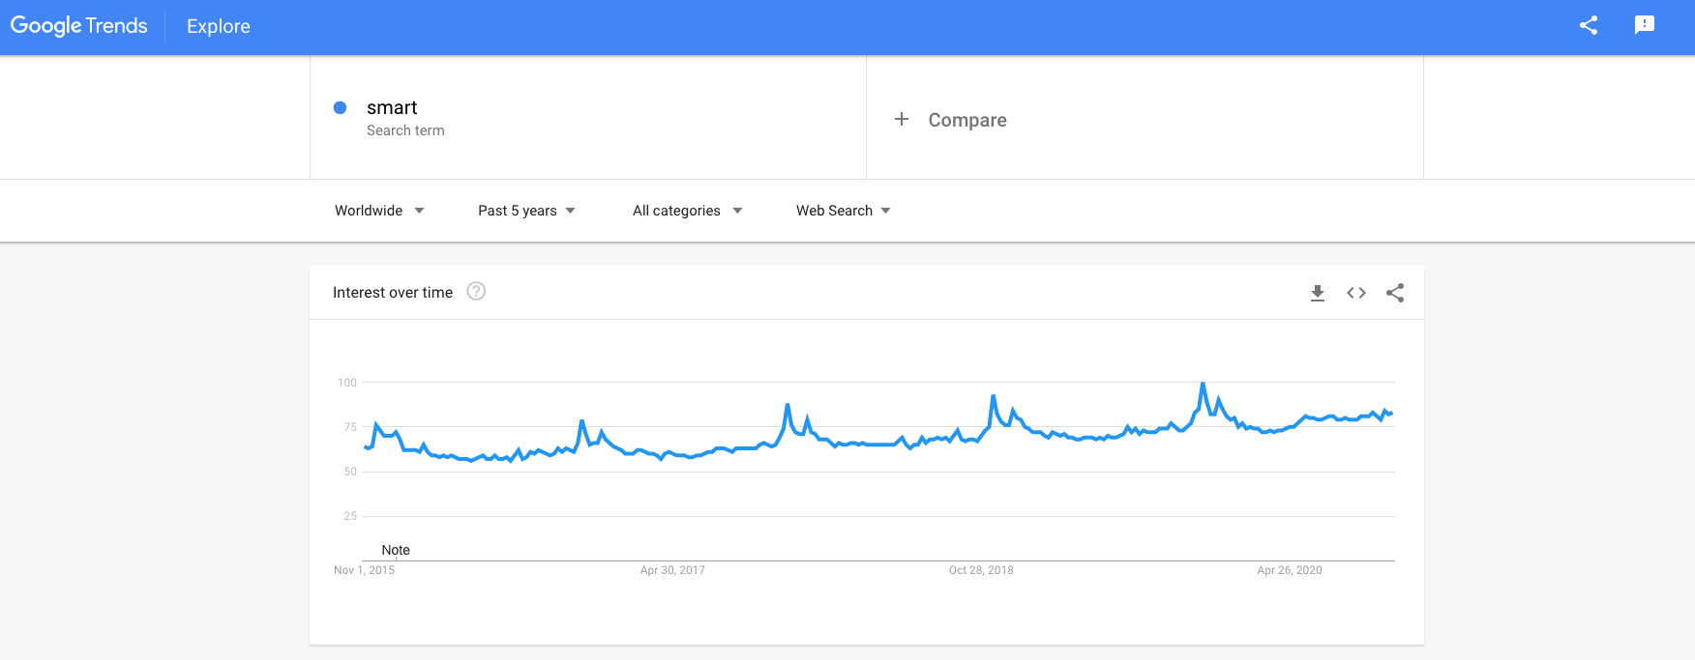Open the Worldwide region dropdown
Screen dimensions: 1695x660
pos(379,210)
